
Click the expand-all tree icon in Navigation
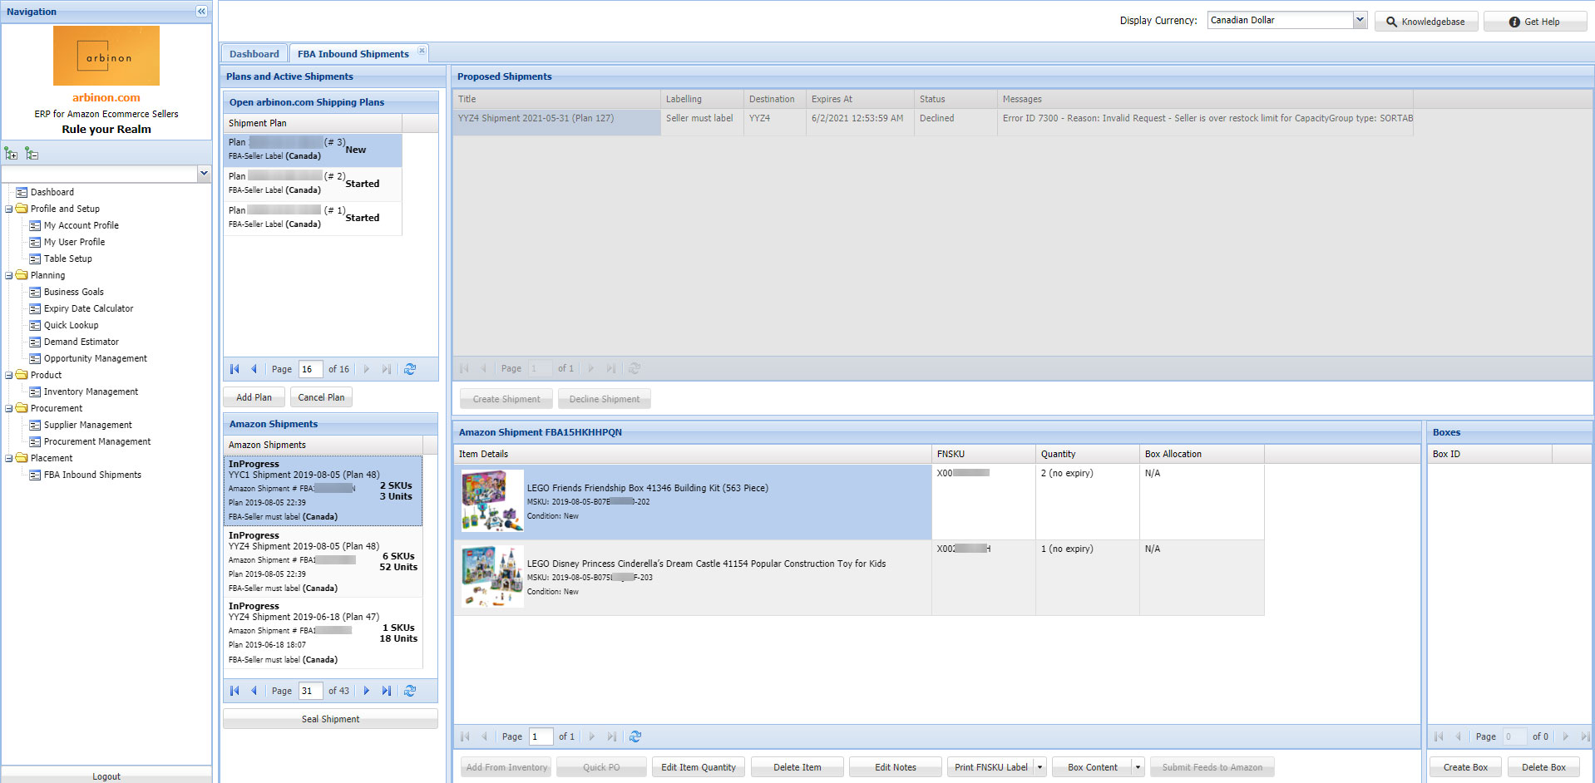[x=11, y=154]
